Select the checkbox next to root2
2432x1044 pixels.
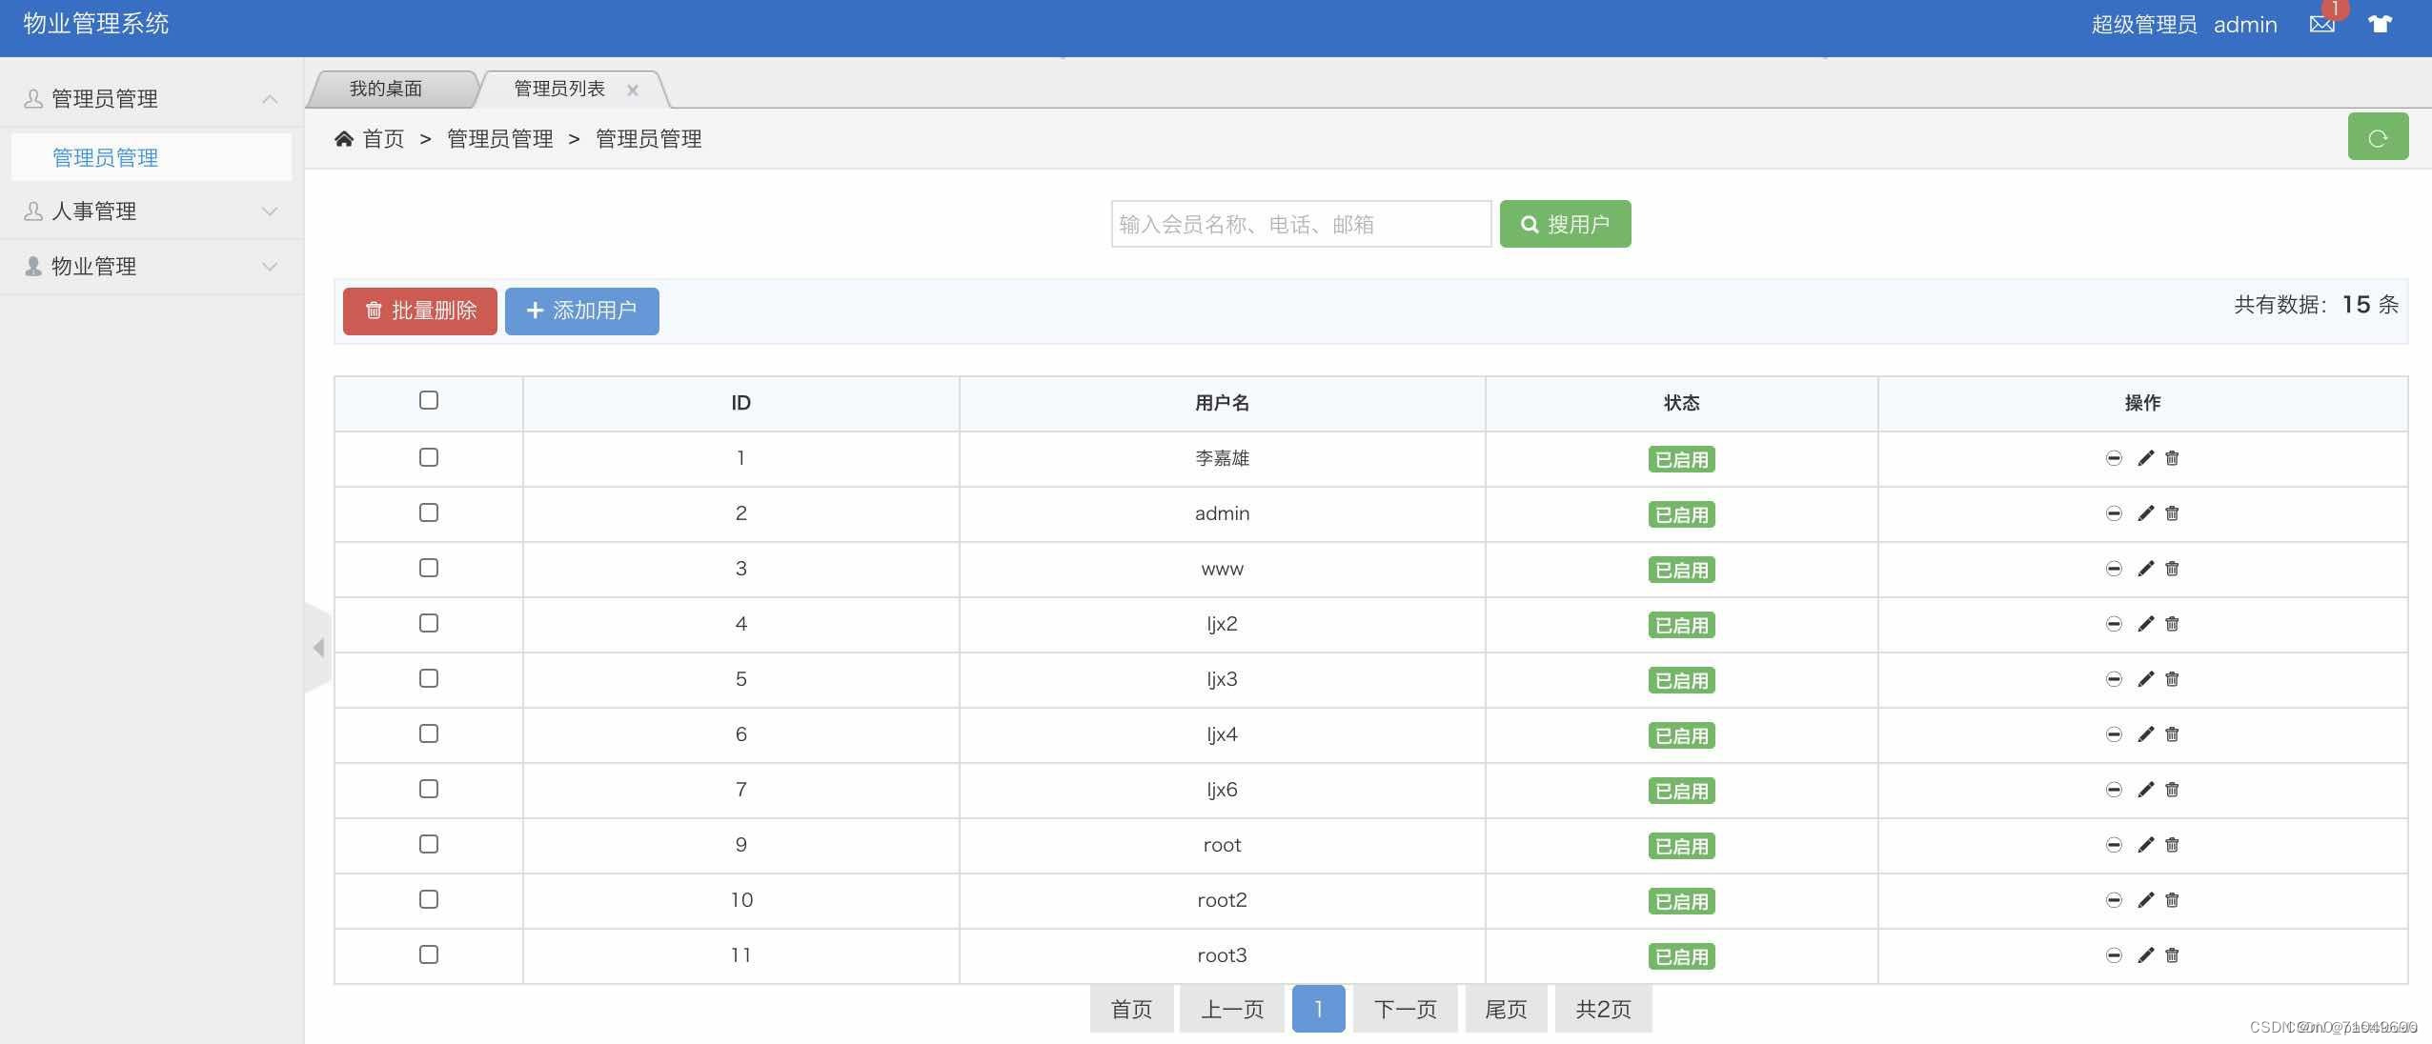(427, 899)
